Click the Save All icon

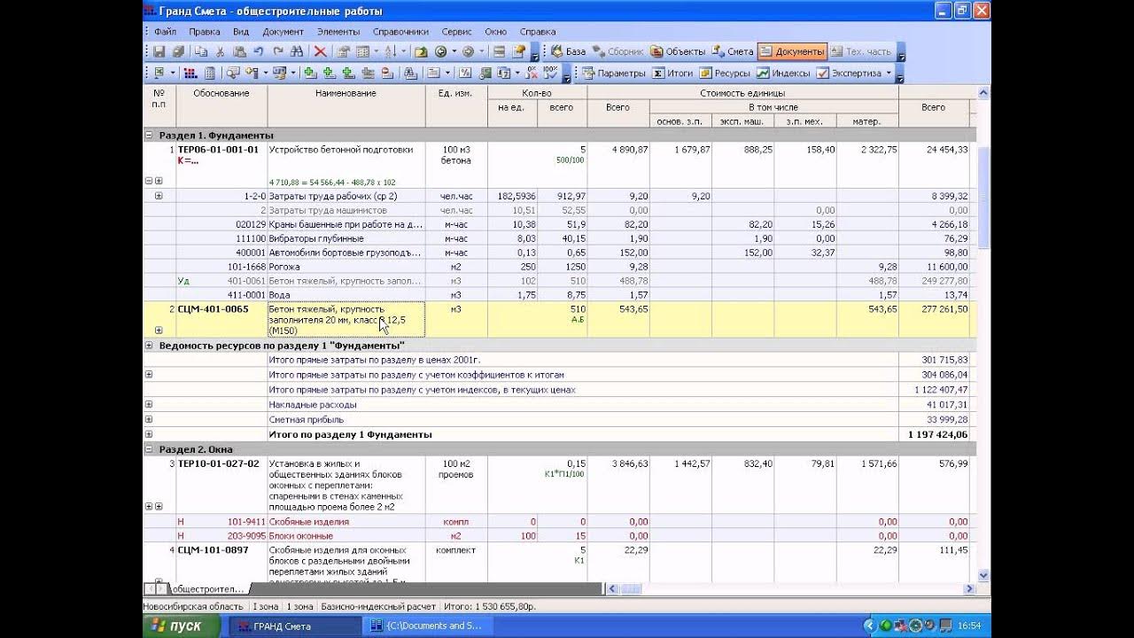[179, 51]
